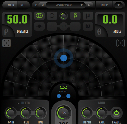Image resolution: width=127 pixels, height=124 pixels.
Task: Click the ID 001 label
Action: [x=63, y=92]
